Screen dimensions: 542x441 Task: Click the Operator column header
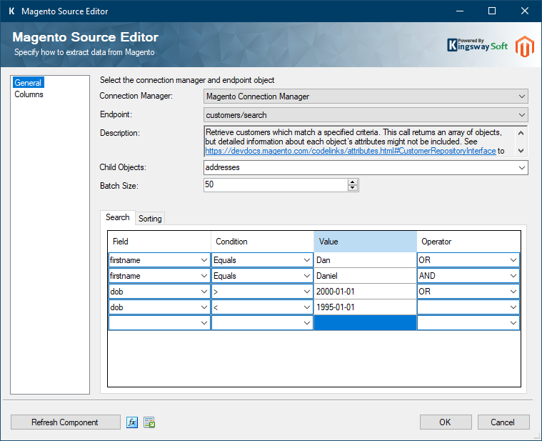(x=468, y=242)
